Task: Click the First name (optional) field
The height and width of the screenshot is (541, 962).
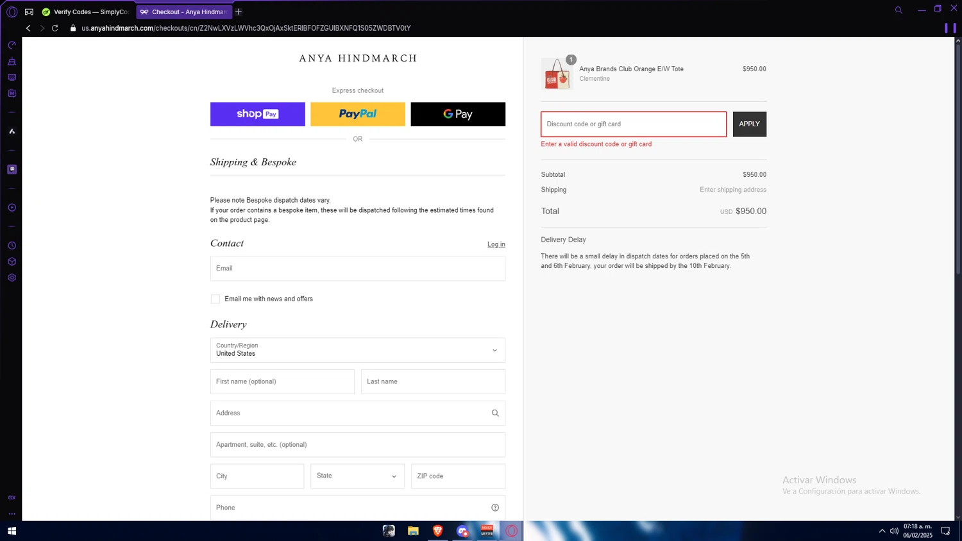Action: (x=282, y=381)
